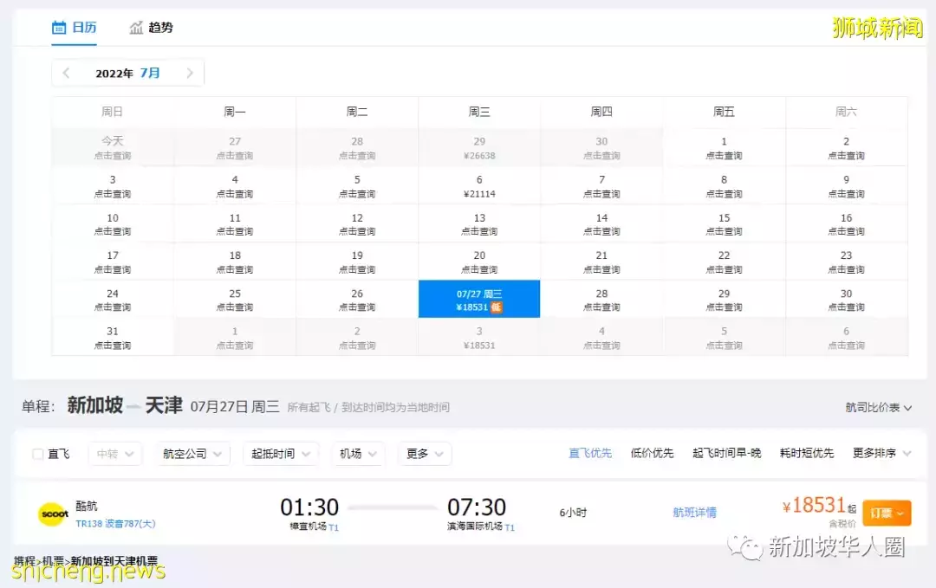This screenshot has width=936, height=588.
Task: Expand the 更多排序 sorting dropdown
Action: [x=878, y=453]
